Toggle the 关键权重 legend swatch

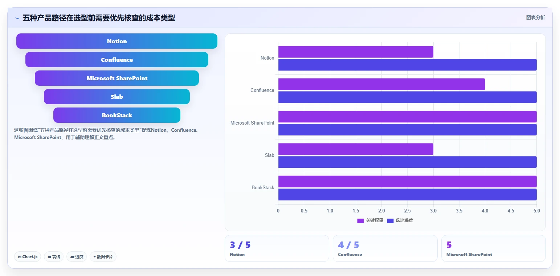[360, 220]
